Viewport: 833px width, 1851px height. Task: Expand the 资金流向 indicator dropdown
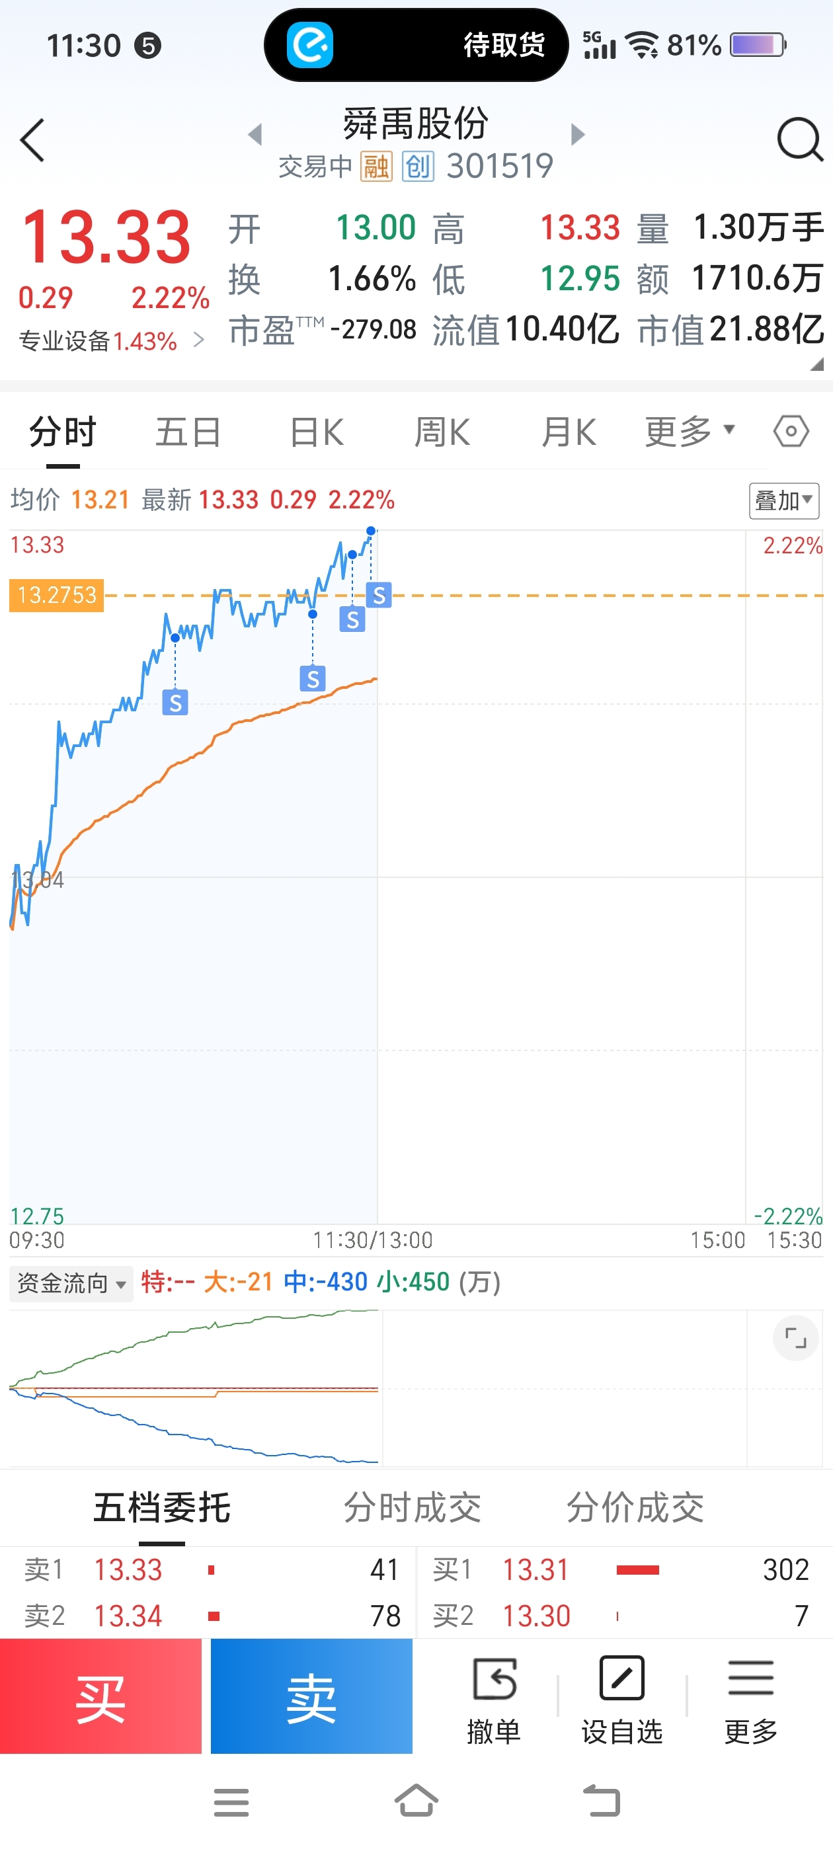(71, 1283)
